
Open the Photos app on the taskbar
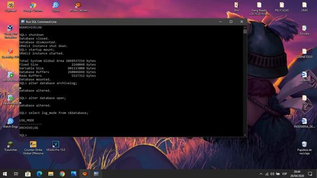(74, 174)
